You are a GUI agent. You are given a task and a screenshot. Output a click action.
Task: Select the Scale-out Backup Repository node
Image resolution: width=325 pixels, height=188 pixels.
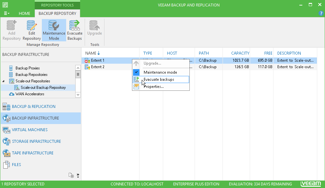click(43, 88)
